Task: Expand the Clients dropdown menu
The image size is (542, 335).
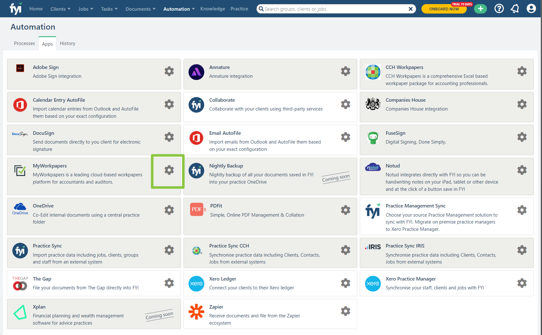Action: 60,9
